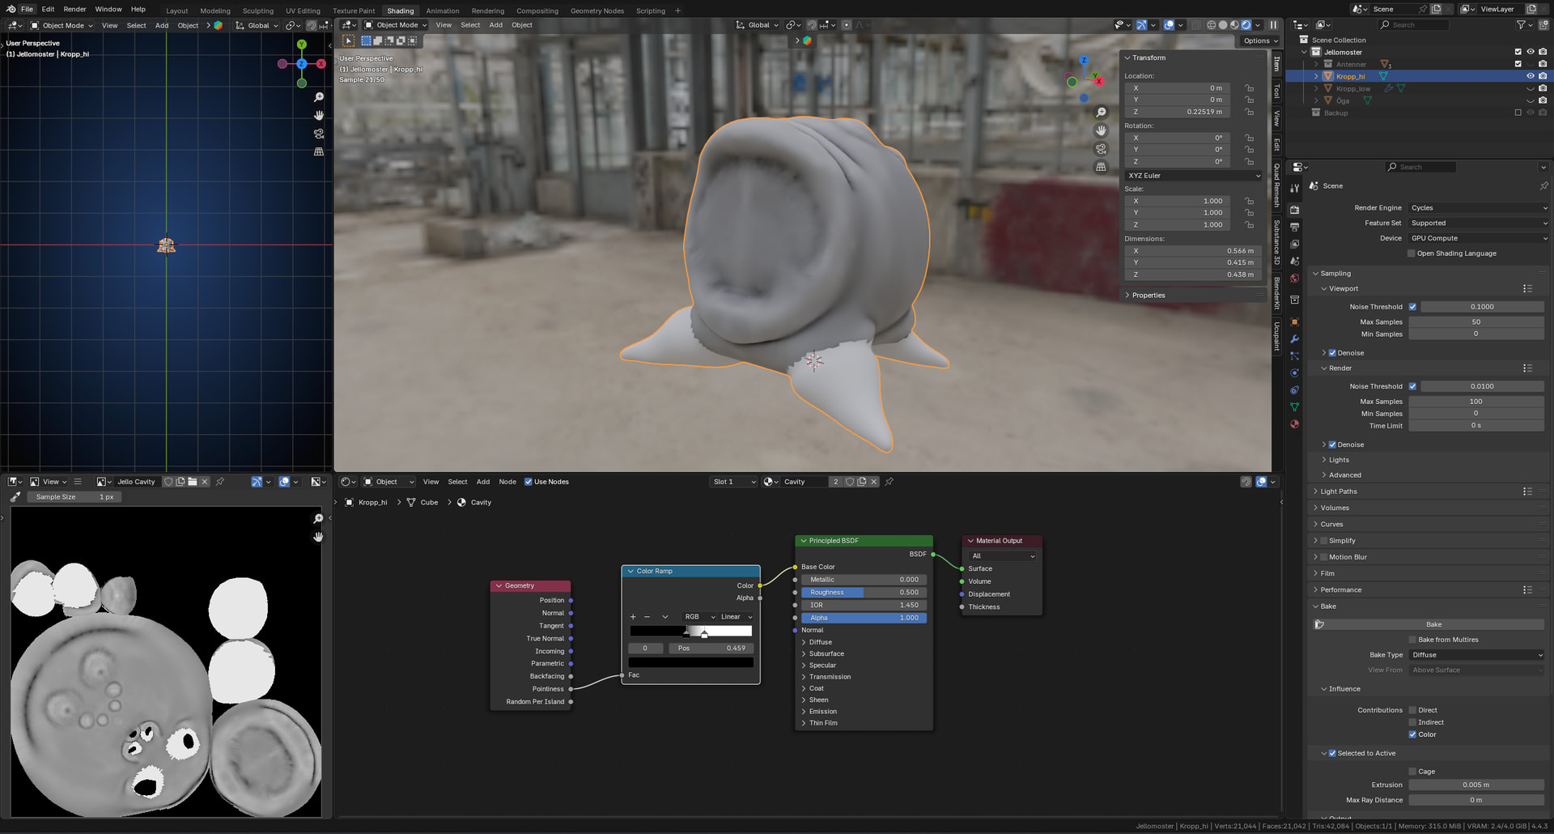Open the Render Engine dropdown

[x=1477, y=208]
